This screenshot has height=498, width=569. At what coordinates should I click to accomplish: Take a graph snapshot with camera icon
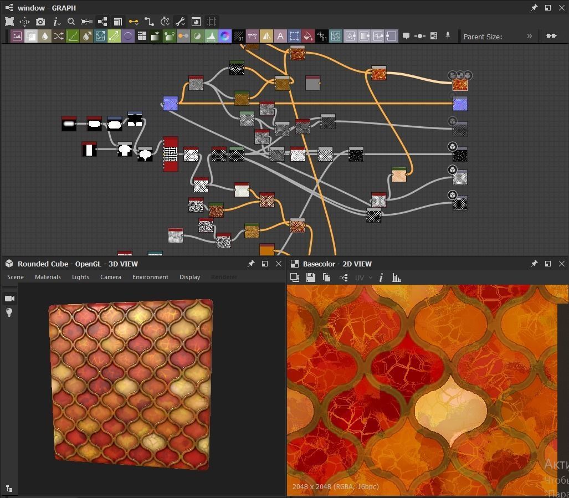[40, 22]
